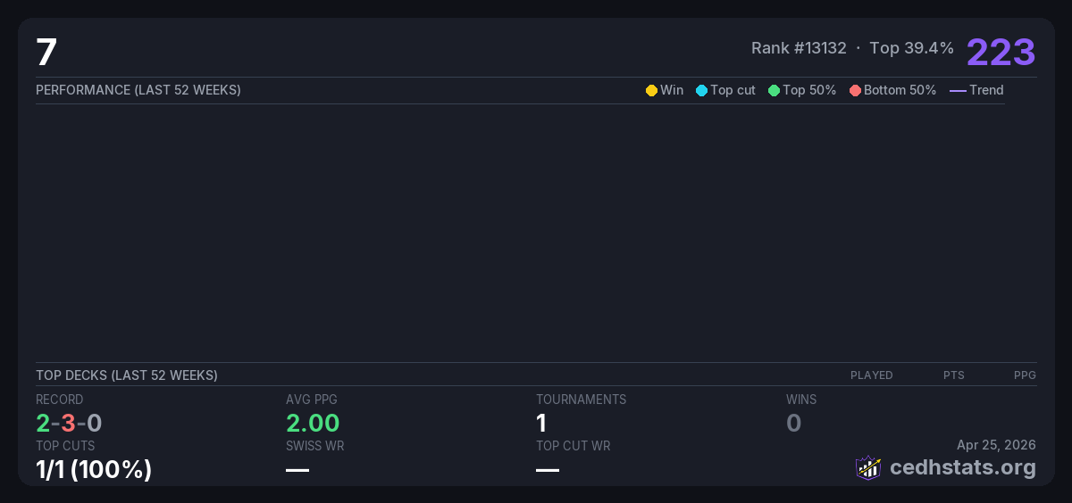
Task: Click the cedhstats.org shield logo icon
Action: pyautogui.click(x=867, y=467)
